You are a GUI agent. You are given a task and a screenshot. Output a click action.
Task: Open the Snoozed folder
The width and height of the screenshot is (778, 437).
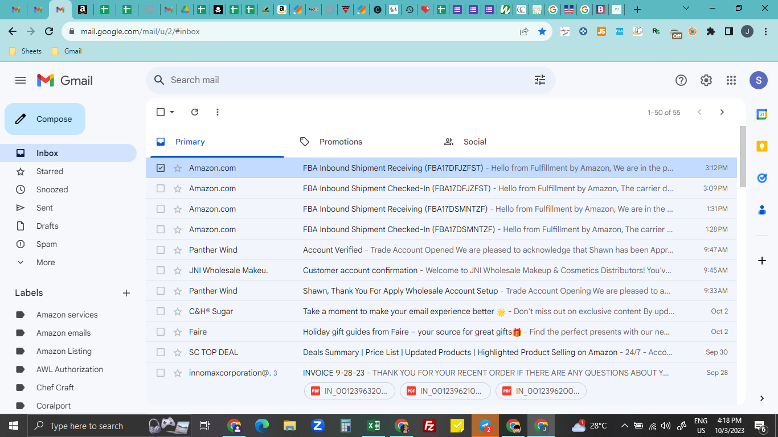click(x=68, y=189)
